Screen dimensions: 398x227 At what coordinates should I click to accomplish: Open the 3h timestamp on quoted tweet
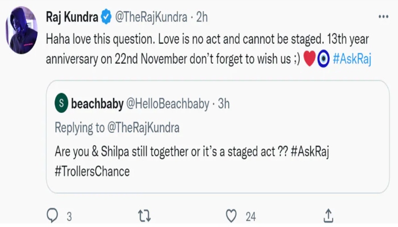pos(223,103)
